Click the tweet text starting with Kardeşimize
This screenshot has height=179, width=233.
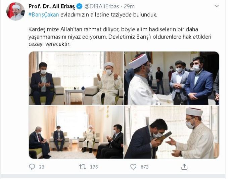coord(120,37)
